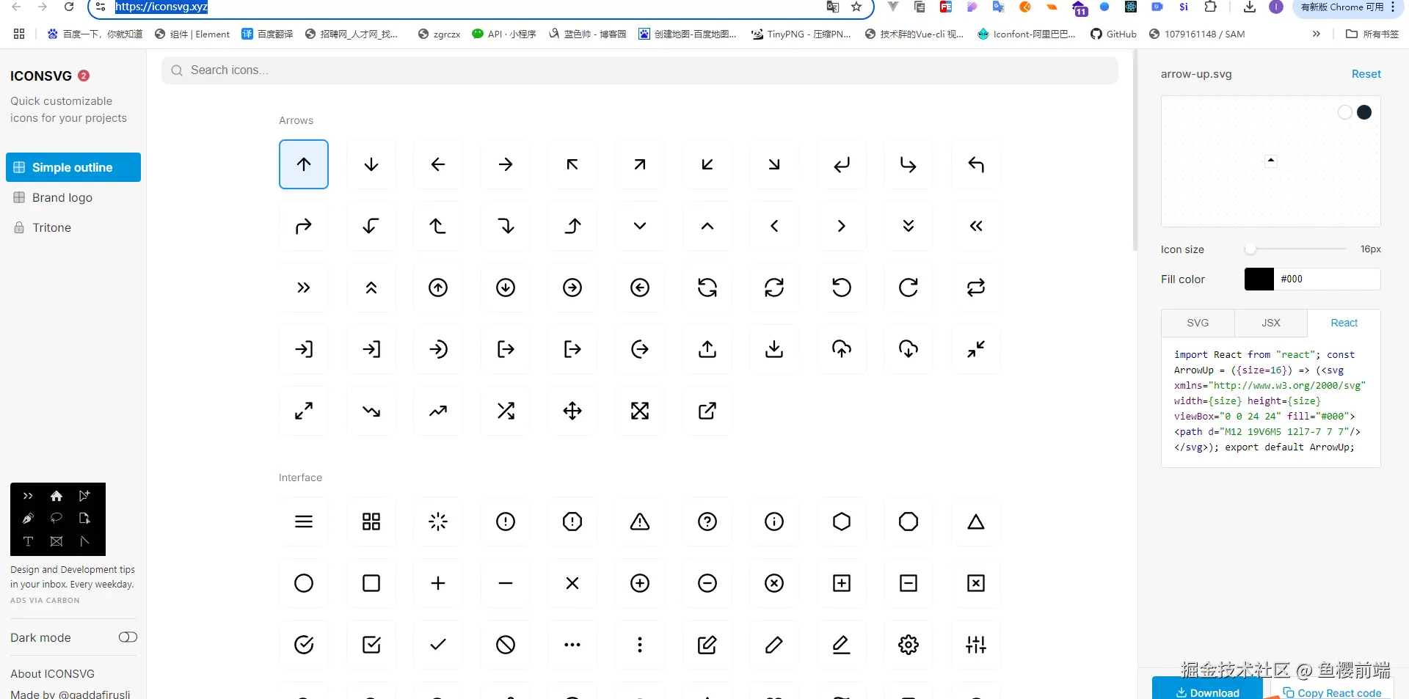Pick the loader spinner icon
Viewport: 1409px width, 699px height.
(438, 521)
